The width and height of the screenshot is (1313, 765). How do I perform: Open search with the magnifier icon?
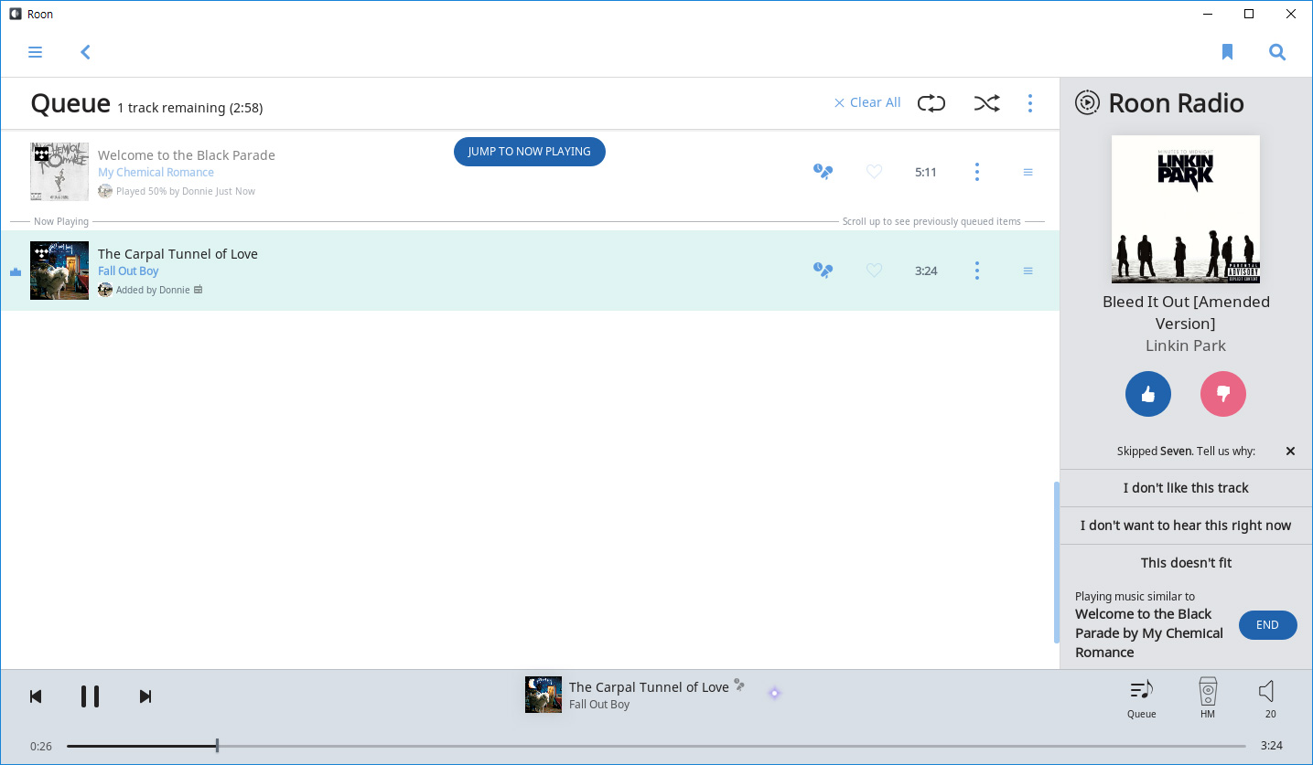click(x=1277, y=52)
